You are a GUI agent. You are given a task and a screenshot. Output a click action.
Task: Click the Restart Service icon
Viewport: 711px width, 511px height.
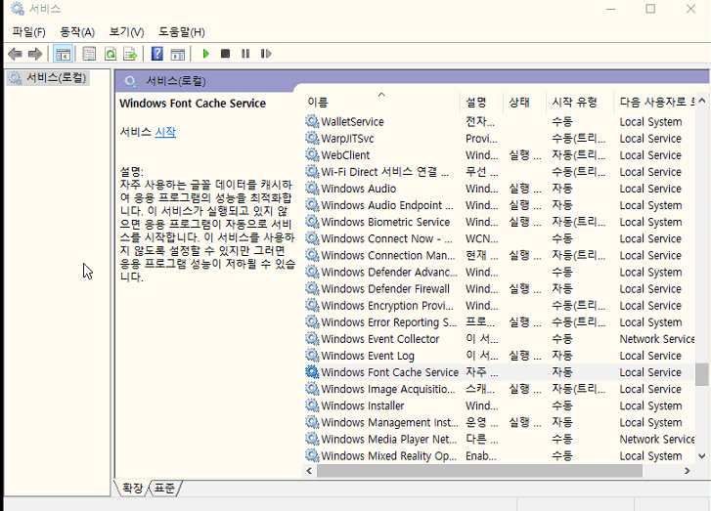pos(266,54)
